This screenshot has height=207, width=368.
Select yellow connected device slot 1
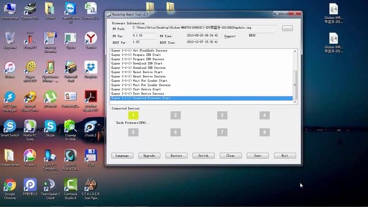(133, 115)
